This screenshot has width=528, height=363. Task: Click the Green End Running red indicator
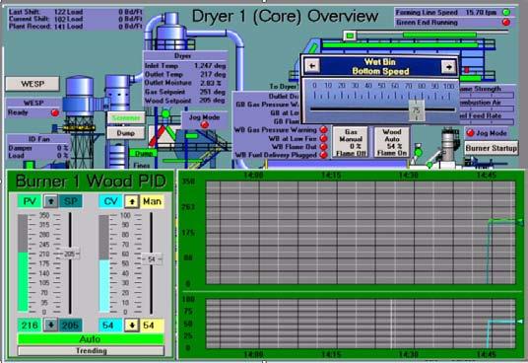(506, 23)
